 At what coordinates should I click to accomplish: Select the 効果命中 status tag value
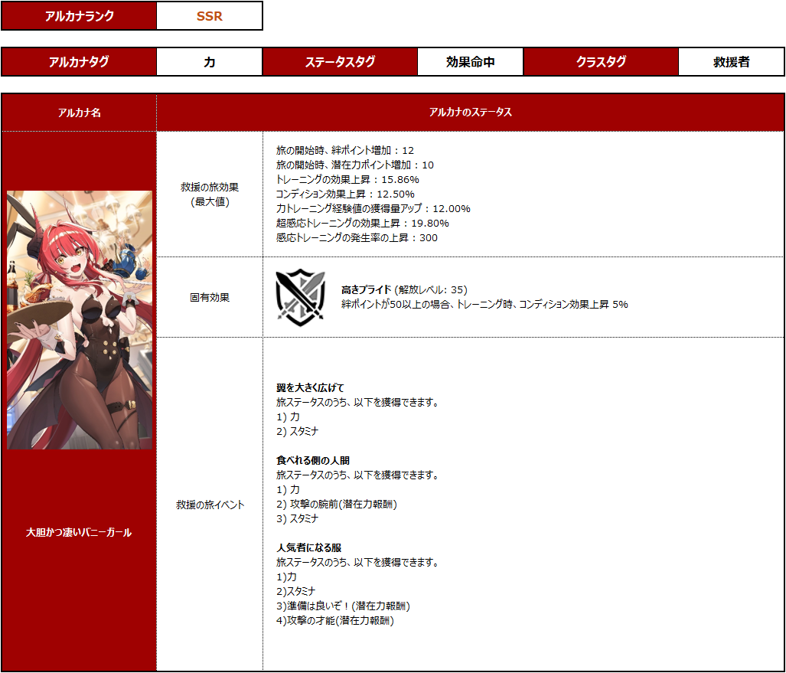(470, 62)
